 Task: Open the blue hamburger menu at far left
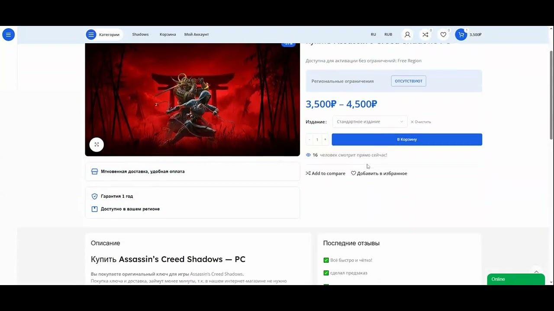pyautogui.click(x=8, y=35)
